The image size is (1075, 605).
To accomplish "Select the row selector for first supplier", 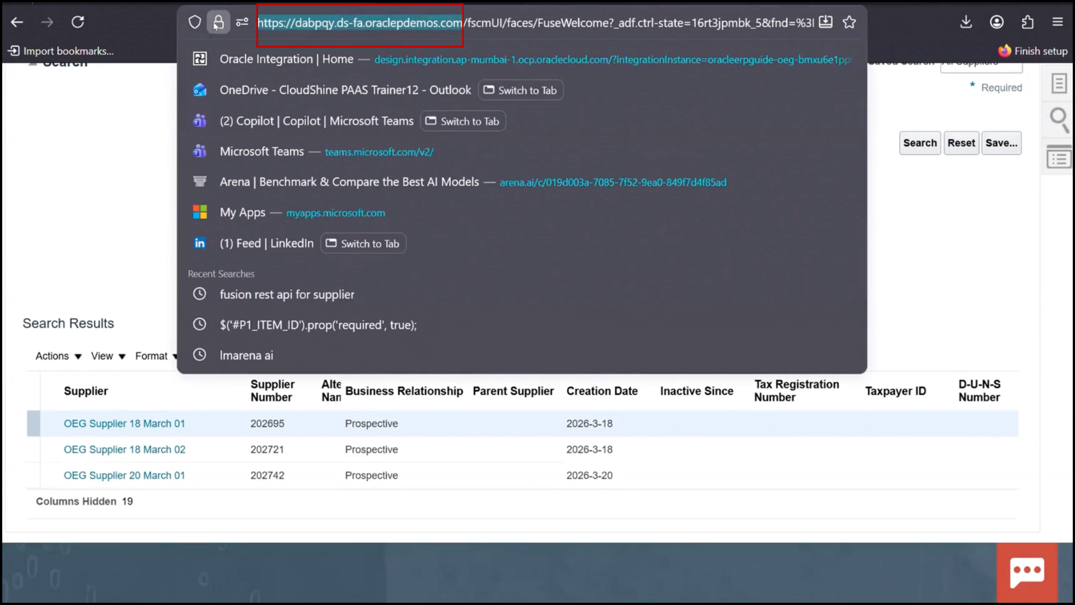I will [x=34, y=424].
